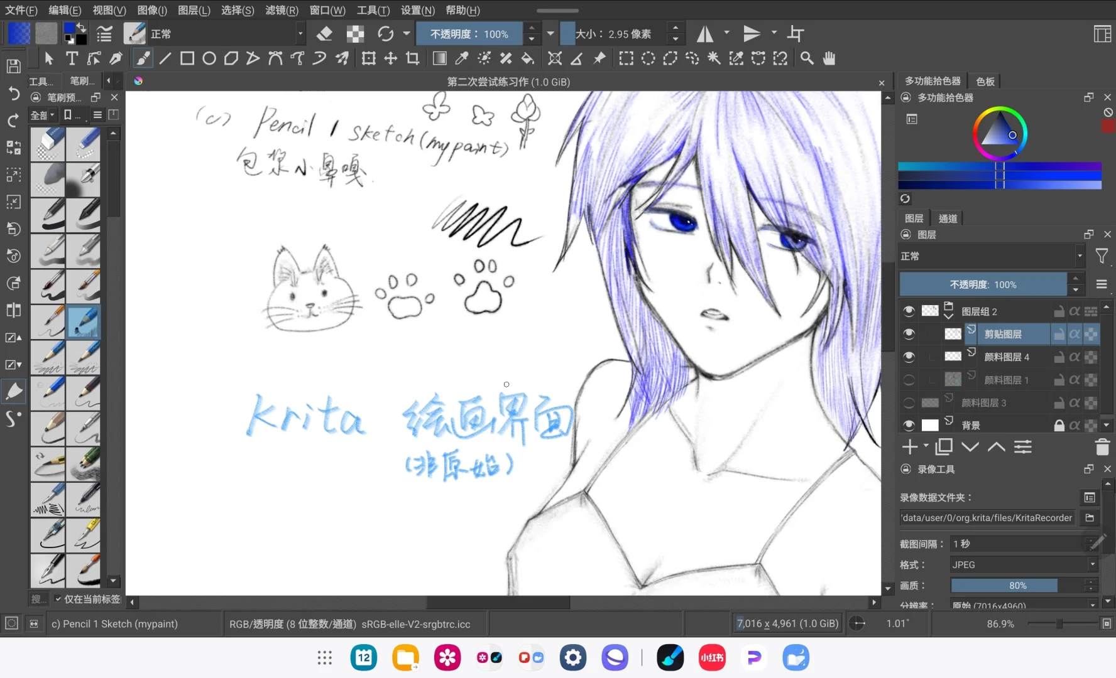
Task: Select the Contiguous (magic wand) Selection tool
Action: tap(714, 58)
